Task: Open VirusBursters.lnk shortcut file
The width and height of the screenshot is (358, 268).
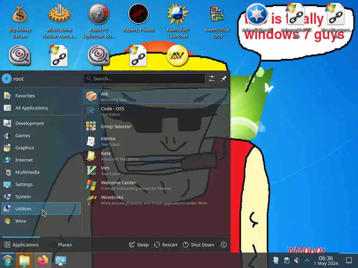Action: click(335, 21)
